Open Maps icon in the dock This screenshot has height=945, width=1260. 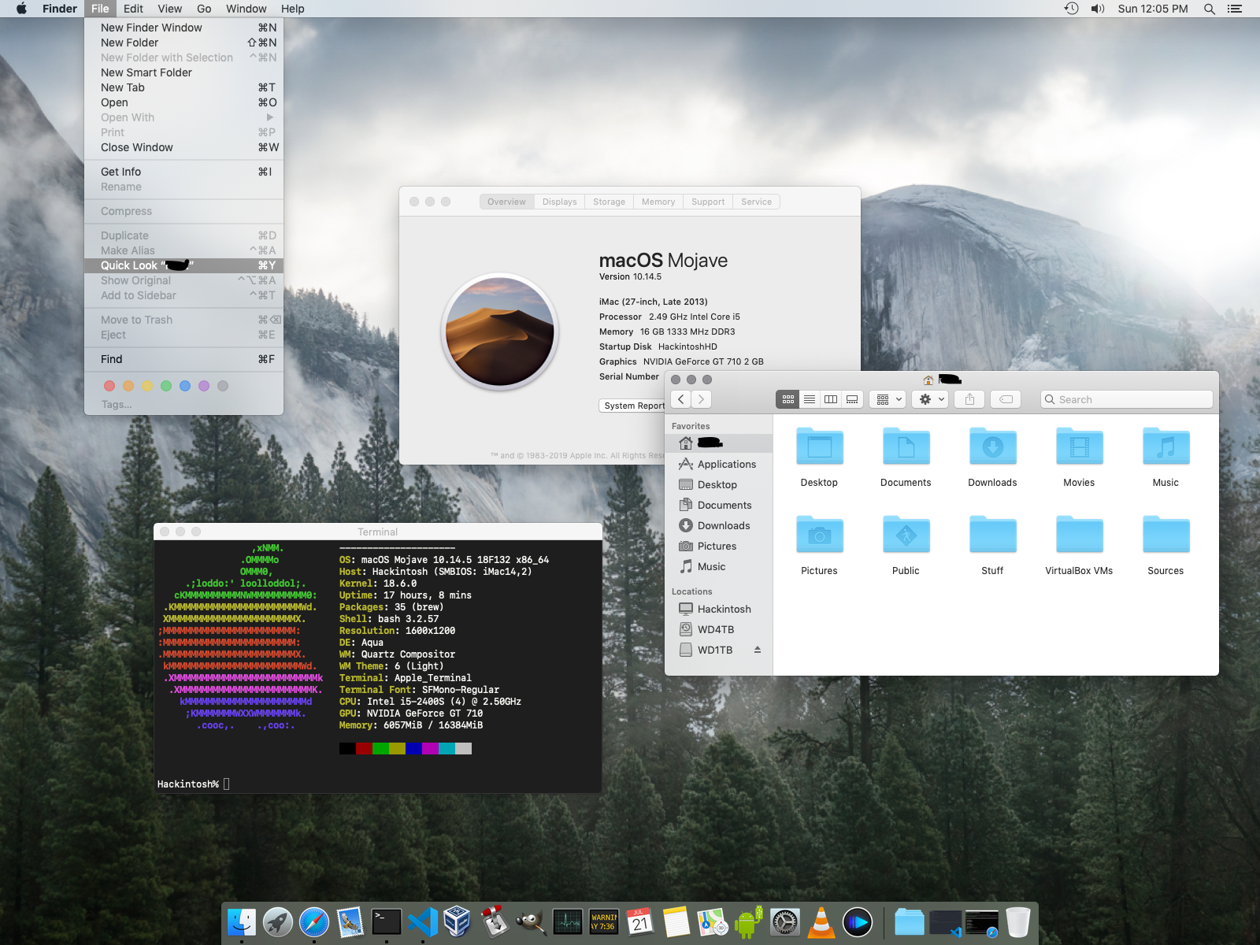tap(712, 922)
